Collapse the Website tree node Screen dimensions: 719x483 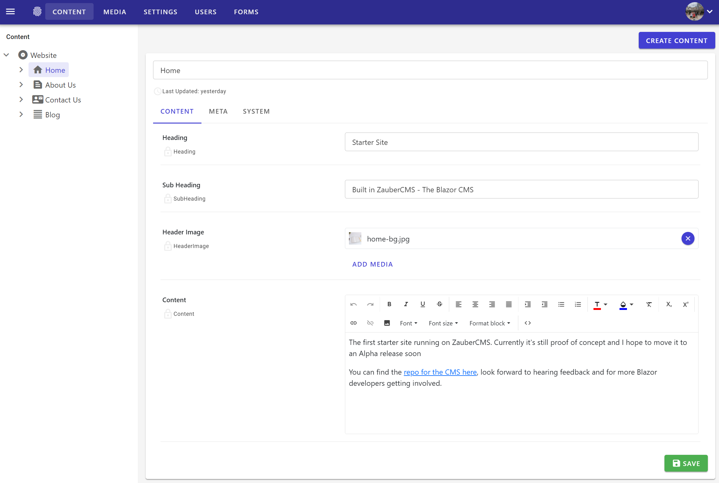click(6, 55)
